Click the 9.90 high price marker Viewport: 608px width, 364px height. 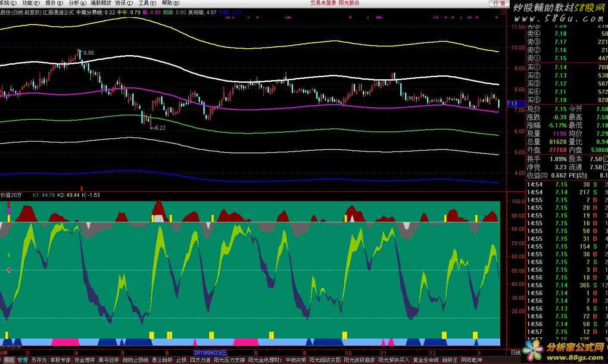point(88,53)
